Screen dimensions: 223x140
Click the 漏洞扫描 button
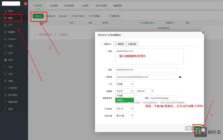coord(114,16)
